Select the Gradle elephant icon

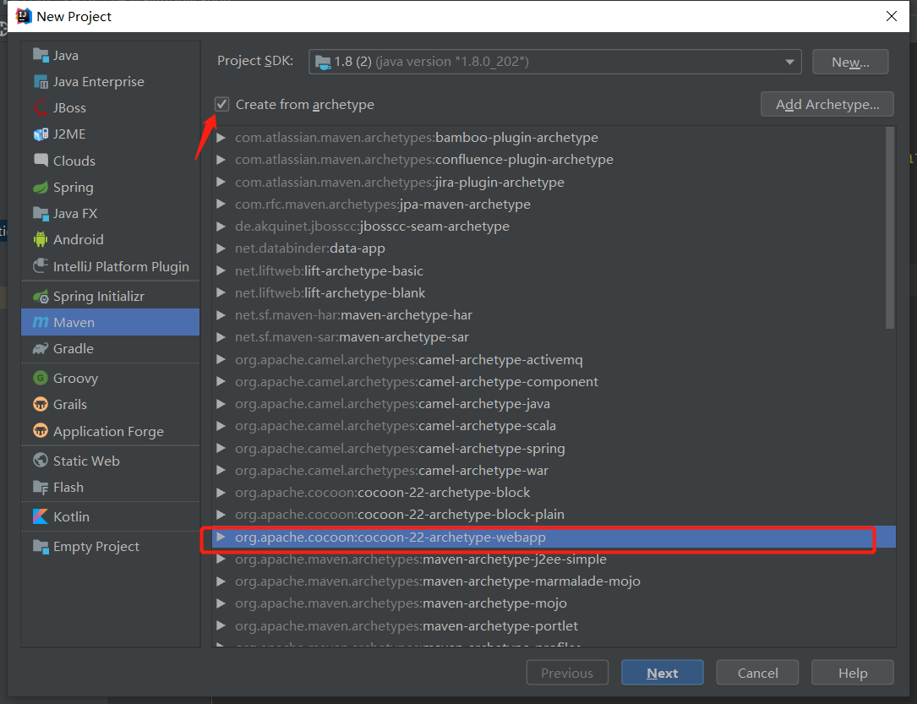pyautogui.click(x=41, y=349)
